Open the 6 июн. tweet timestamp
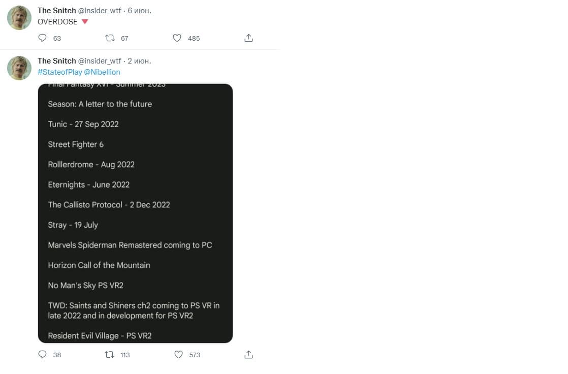The width and height of the screenshot is (568, 374). click(139, 11)
